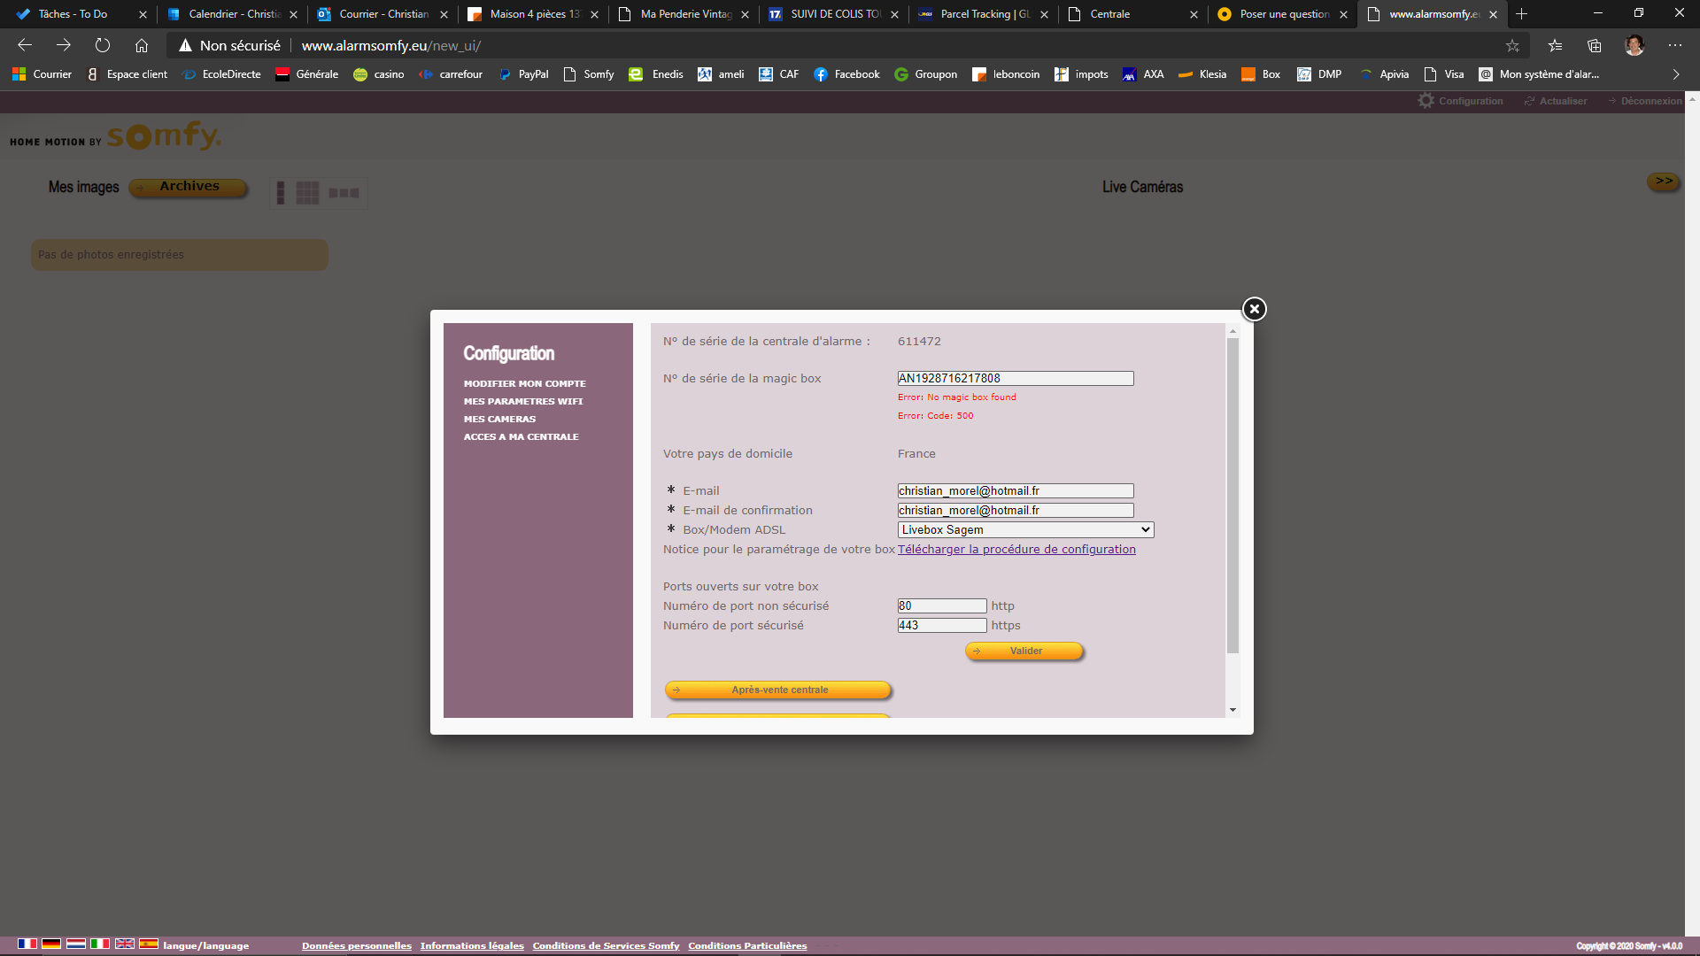Close the Configuration dialog with X icon

(x=1254, y=309)
